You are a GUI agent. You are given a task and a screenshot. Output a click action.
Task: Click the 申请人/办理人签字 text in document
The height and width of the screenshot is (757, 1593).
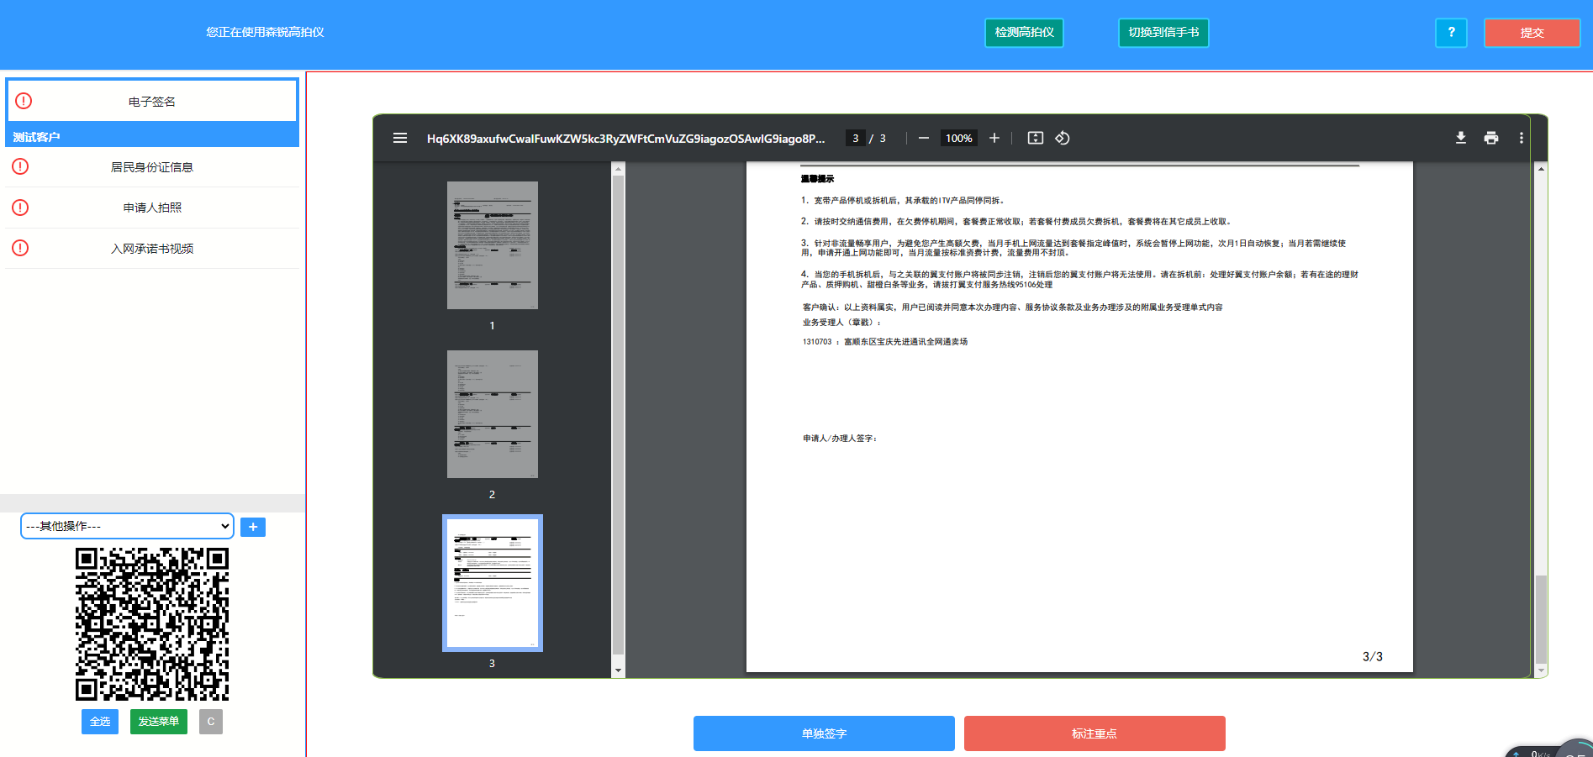[839, 439]
